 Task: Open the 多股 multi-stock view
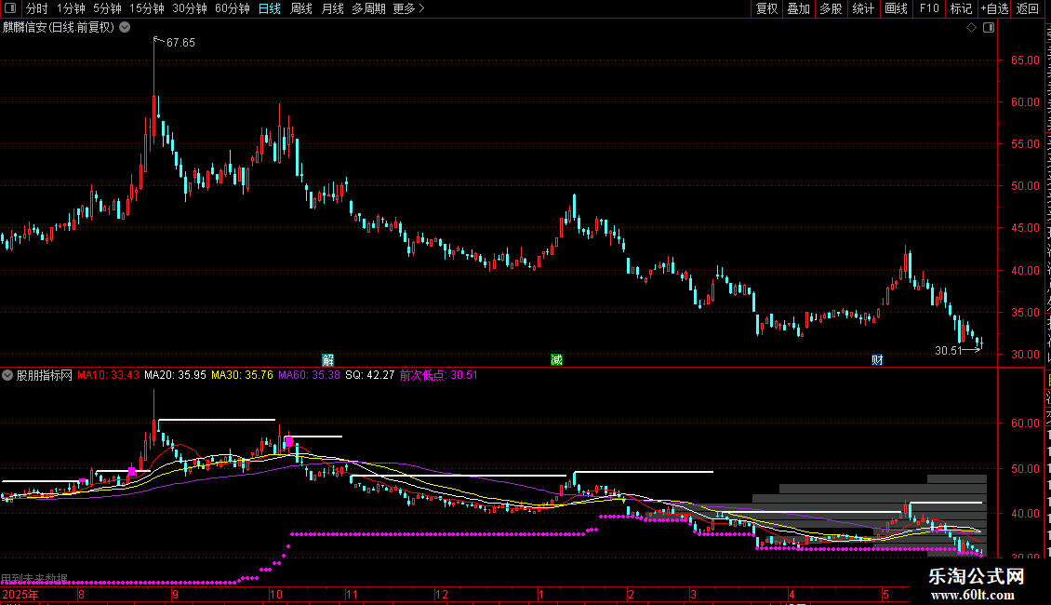(x=831, y=8)
